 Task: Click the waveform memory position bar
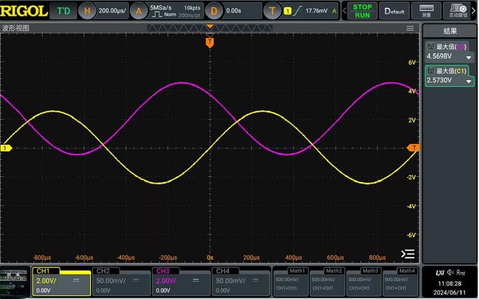pyautogui.click(x=210, y=28)
